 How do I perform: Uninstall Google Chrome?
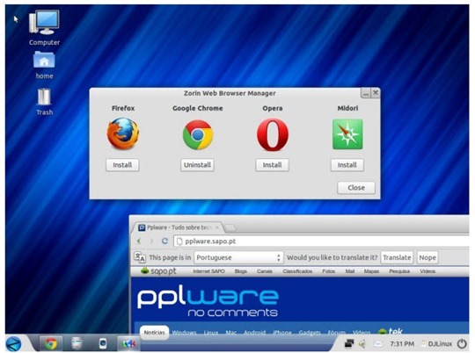point(197,165)
